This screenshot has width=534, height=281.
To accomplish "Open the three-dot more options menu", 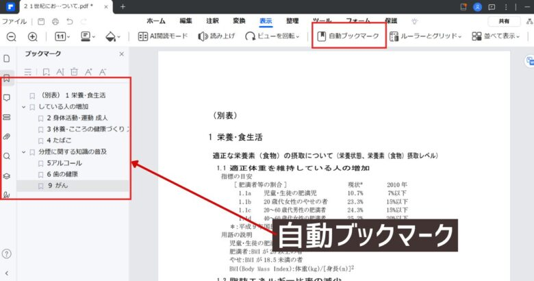I will (x=506, y=6).
